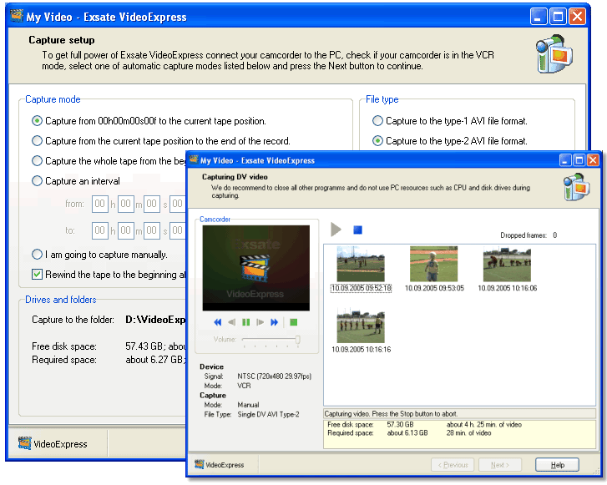Click the rewind button under camcorder preview
Image resolution: width=607 pixels, height=485 pixels.
[218, 322]
